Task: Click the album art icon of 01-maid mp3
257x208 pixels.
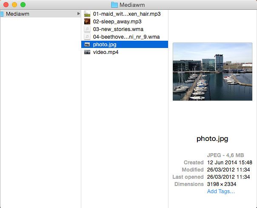Action: point(87,14)
